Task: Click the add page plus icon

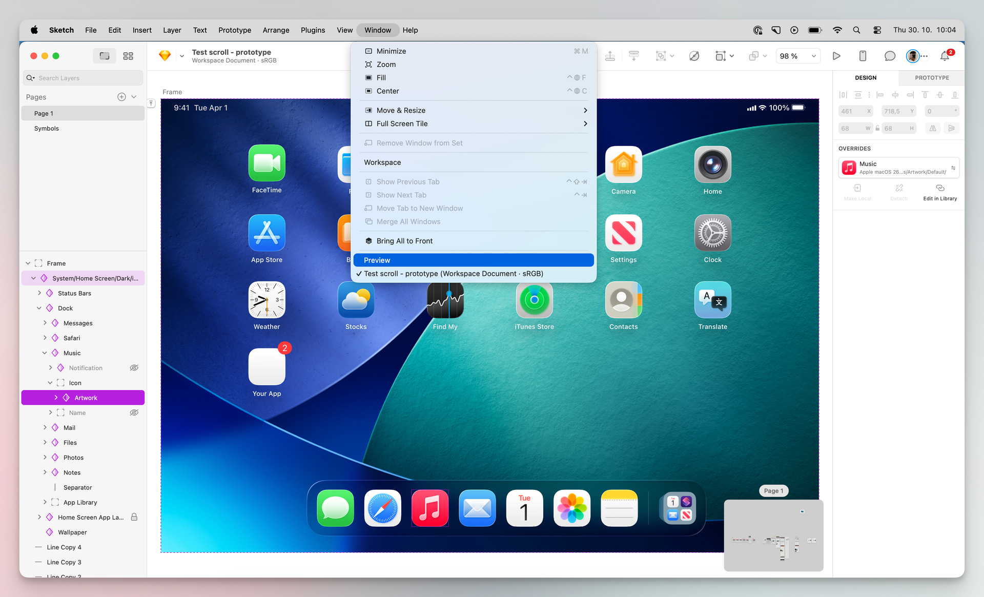Action: tap(121, 97)
